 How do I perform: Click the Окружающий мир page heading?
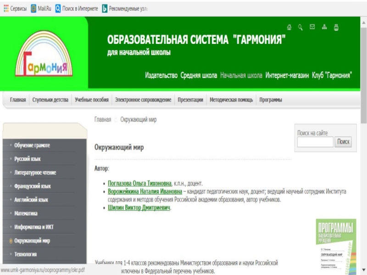[x=119, y=148]
